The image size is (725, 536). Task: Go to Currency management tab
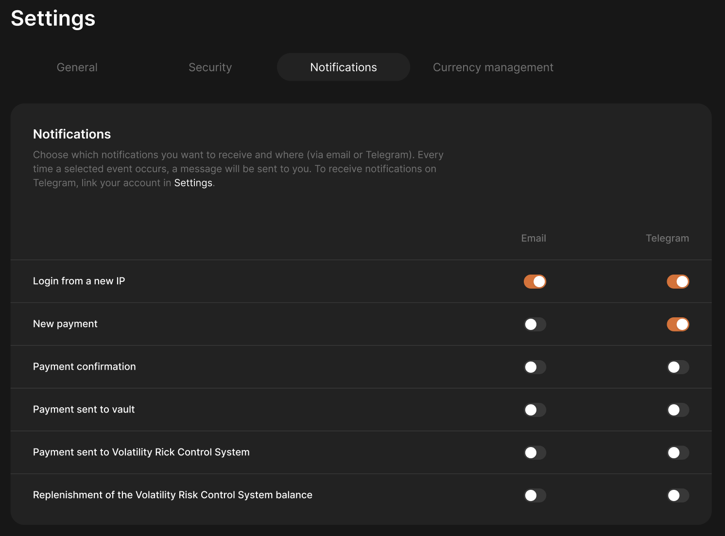493,68
